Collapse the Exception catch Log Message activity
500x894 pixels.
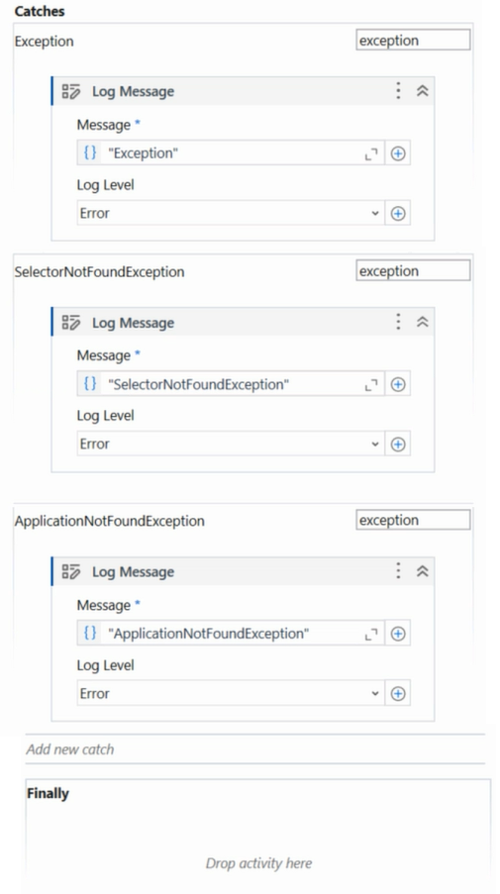coord(423,91)
